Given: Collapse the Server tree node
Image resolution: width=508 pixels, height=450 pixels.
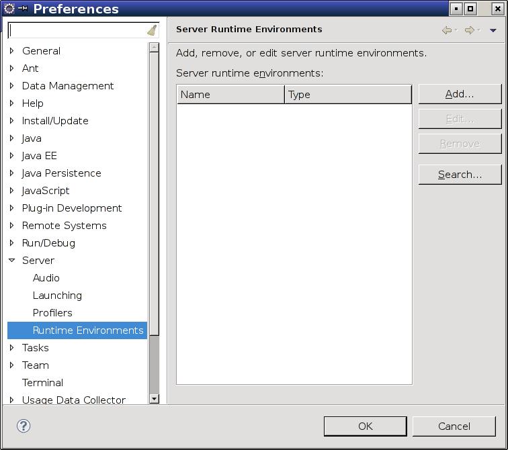Looking at the screenshot, I should pos(12,261).
